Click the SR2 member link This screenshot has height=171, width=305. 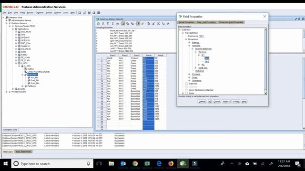[x=207, y=61]
